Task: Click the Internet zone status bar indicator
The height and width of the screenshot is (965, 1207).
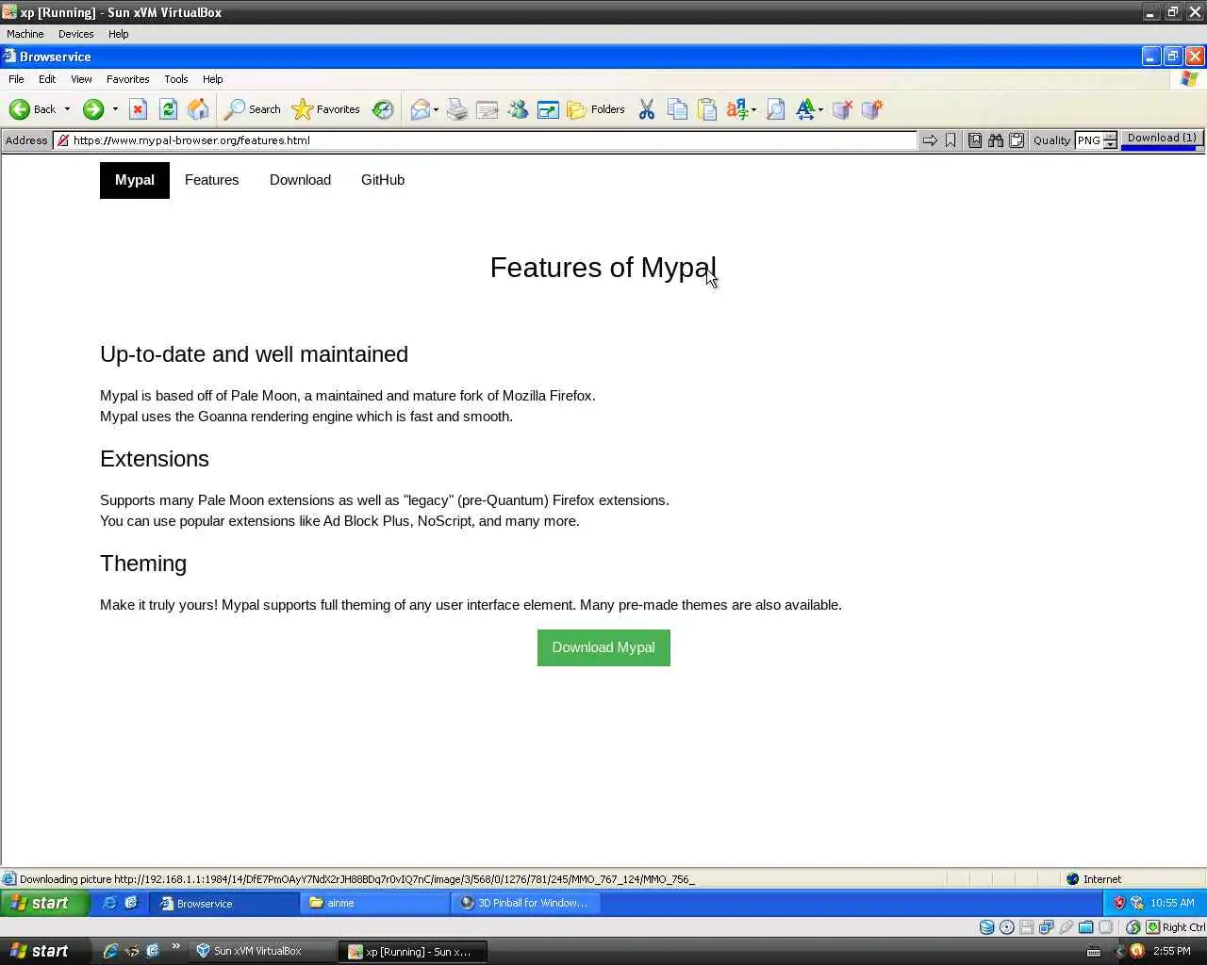Action: tap(1094, 879)
